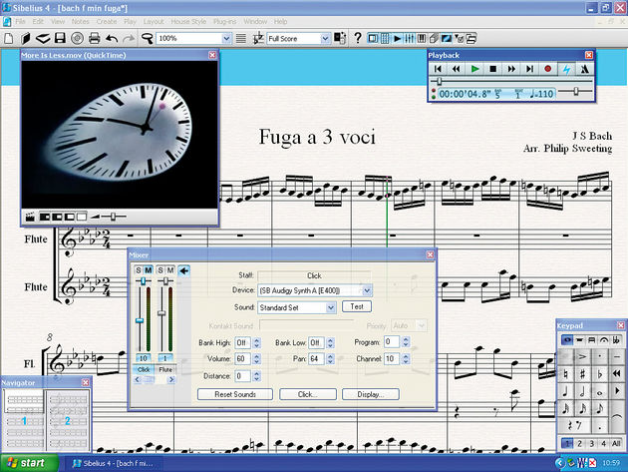This screenshot has width=628, height=472.
Task: Toggle Live Playback lightning button
Action: click(566, 69)
